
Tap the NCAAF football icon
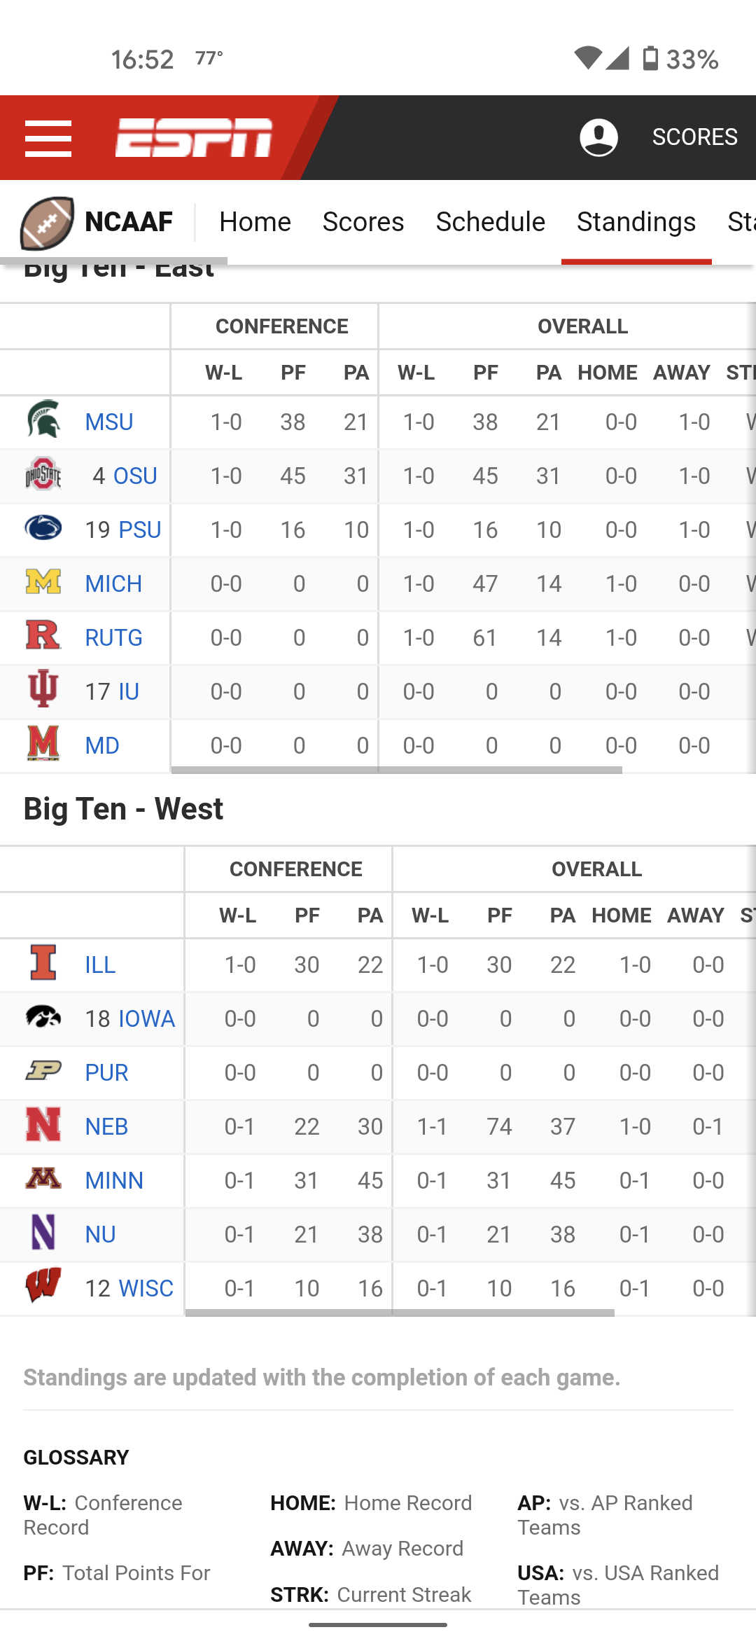coord(47,223)
